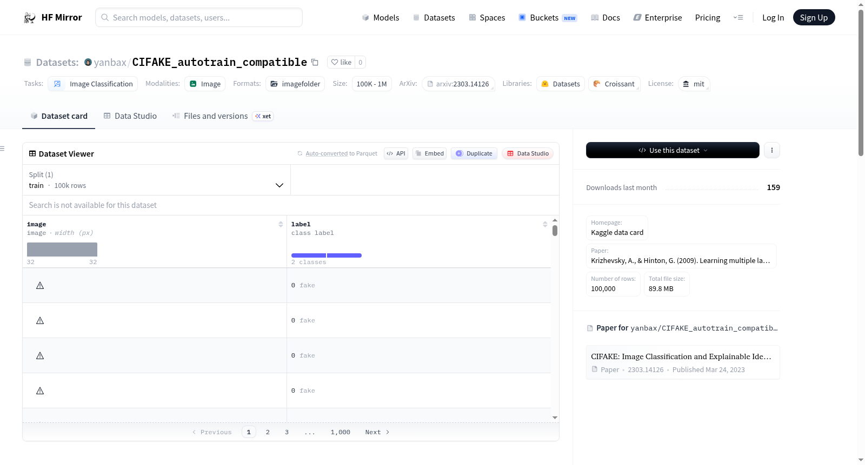Go to page 2 of the viewer
The width and height of the screenshot is (865, 465).
pos(268,432)
